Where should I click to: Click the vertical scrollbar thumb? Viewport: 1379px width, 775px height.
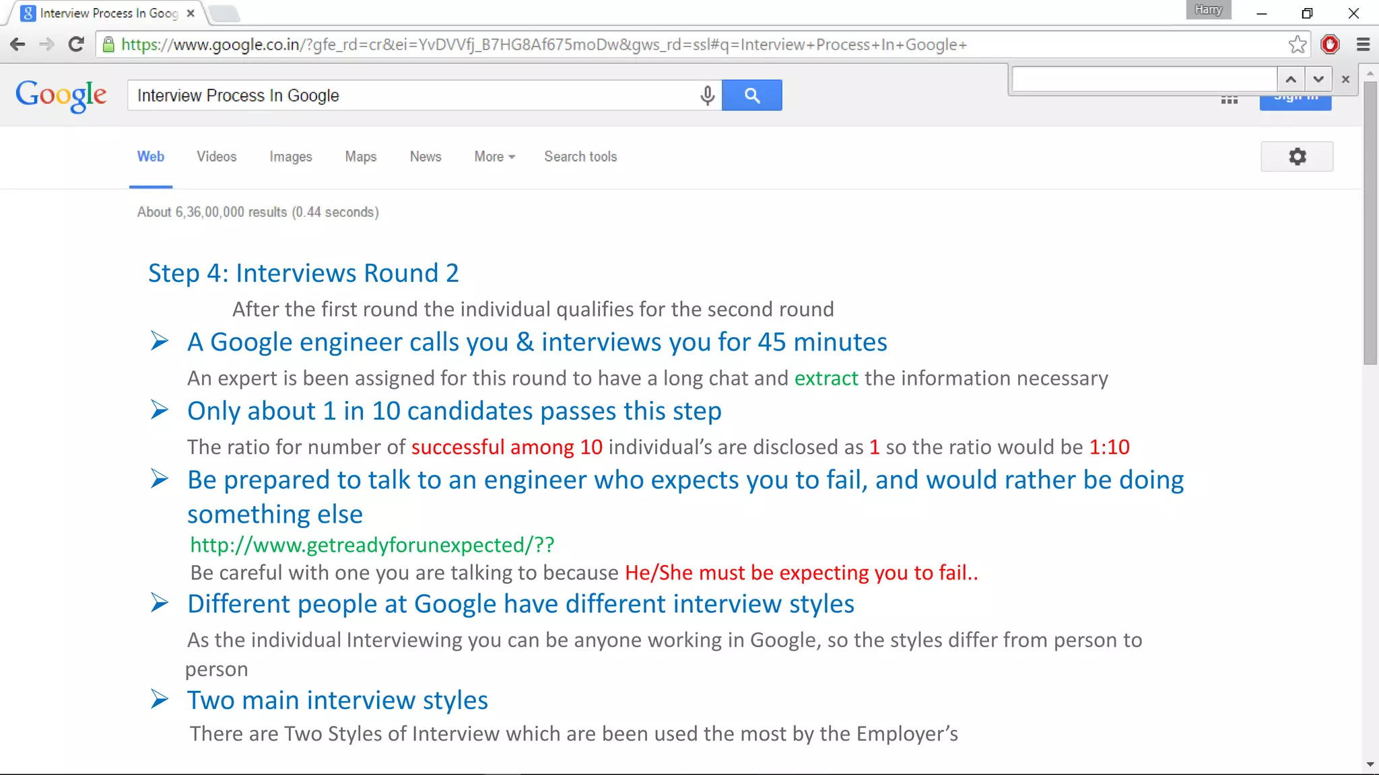pyautogui.click(x=1370, y=222)
